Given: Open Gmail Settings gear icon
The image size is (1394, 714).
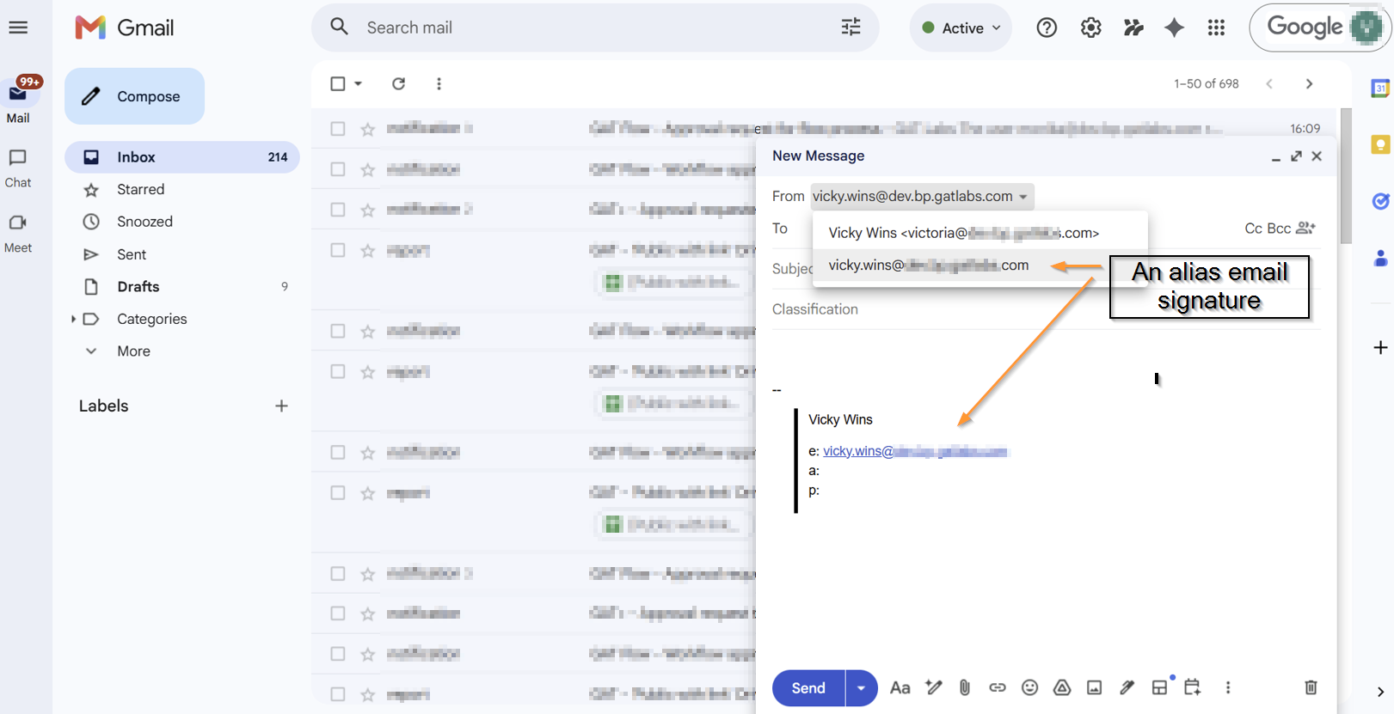Looking at the screenshot, I should (x=1090, y=27).
